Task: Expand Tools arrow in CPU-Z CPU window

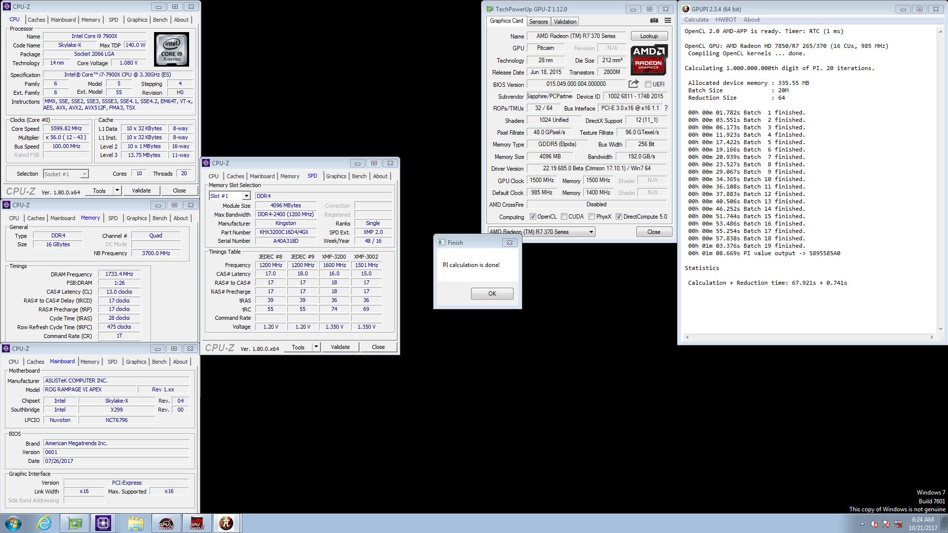Action: pos(117,190)
